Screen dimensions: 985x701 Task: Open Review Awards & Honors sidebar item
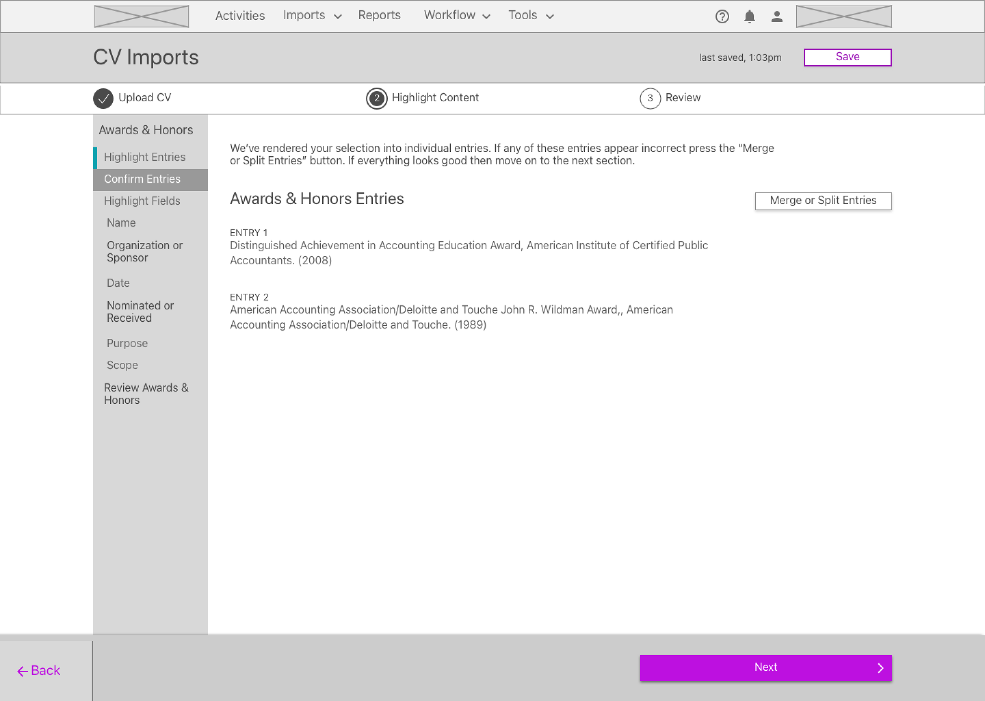[x=146, y=393]
